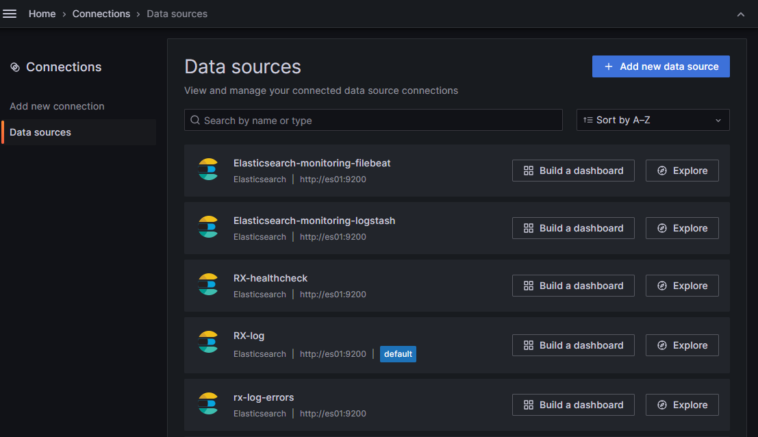Click the Elasticsearch-monitoring-logstash logo icon

(x=208, y=227)
